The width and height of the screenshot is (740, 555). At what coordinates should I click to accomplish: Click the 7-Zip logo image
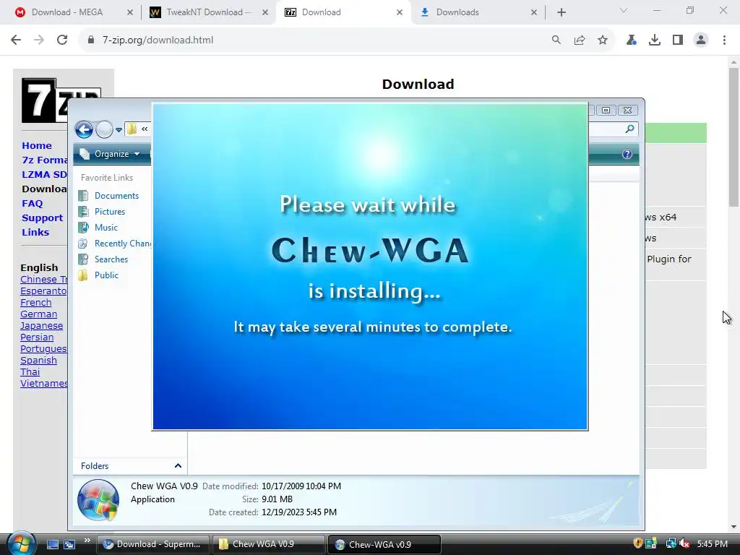(x=44, y=100)
